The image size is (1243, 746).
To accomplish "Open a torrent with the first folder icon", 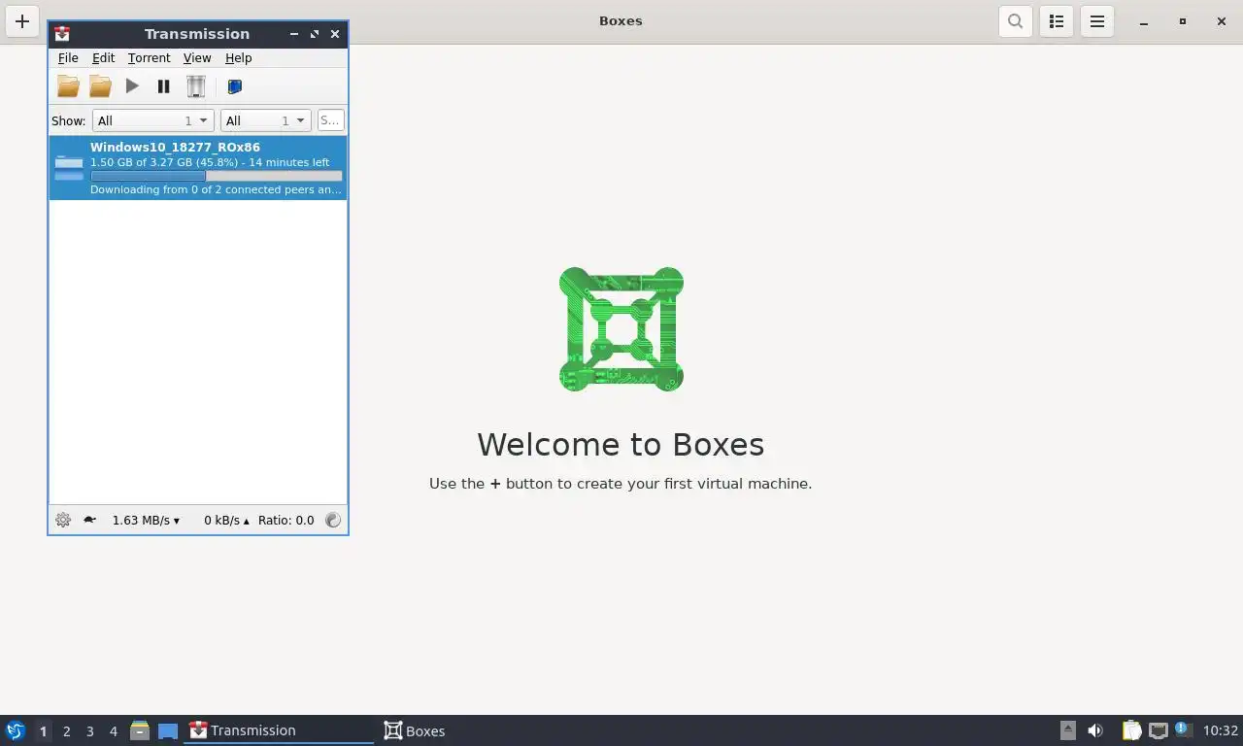I will tap(68, 86).
